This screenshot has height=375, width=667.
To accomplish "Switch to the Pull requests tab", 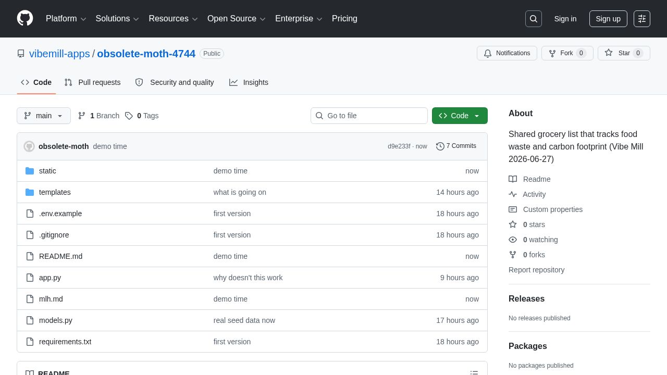I will click(92, 82).
